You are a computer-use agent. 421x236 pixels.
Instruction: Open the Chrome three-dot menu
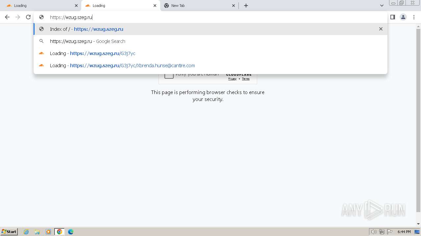414,17
